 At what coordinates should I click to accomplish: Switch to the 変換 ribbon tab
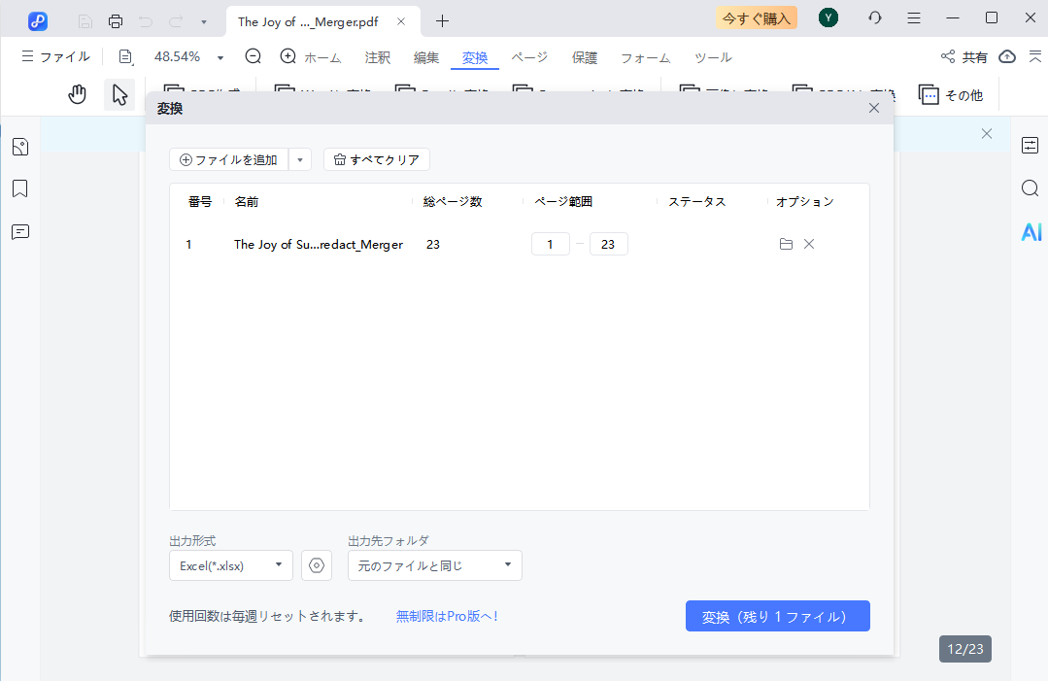tap(474, 57)
